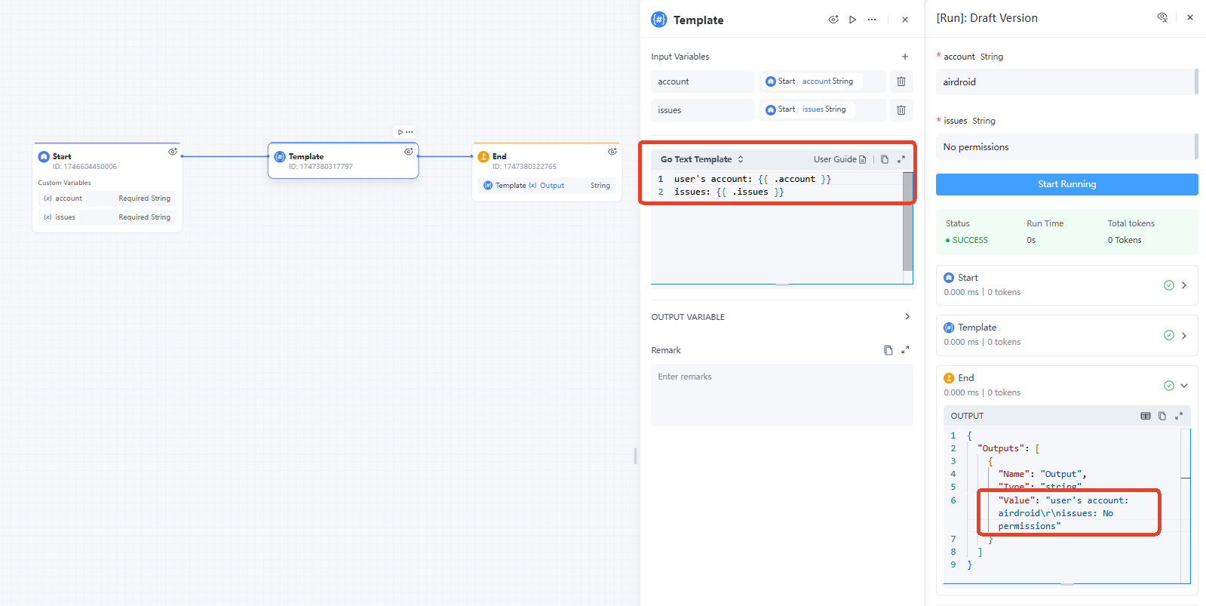Click the Start step icon in run results

point(949,278)
